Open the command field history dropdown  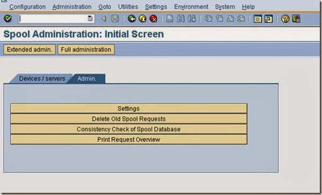(x=90, y=19)
